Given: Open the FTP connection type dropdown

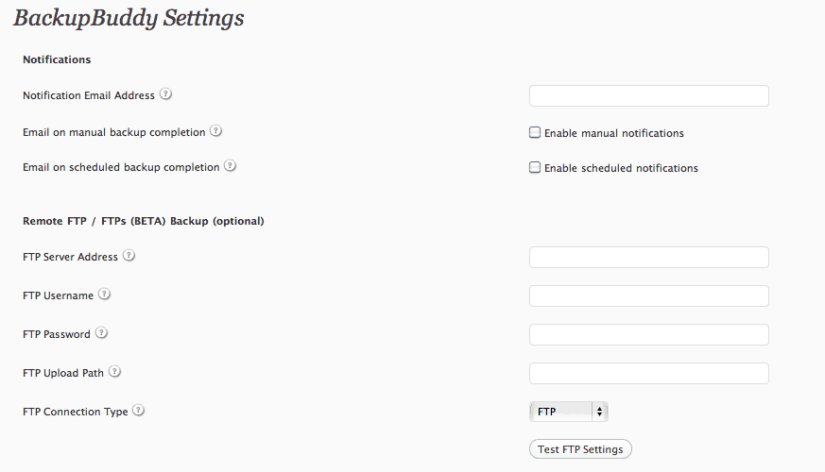Looking at the screenshot, I should 569,412.
